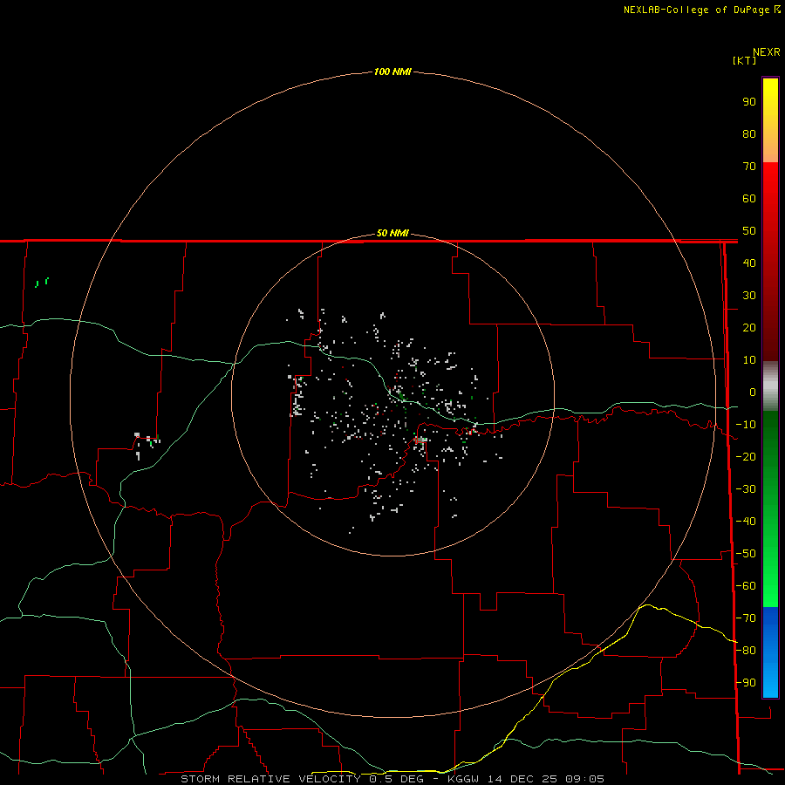The width and height of the screenshot is (785, 785).
Task: Click the positive 30 knots scale value
Action: [749, 296]
